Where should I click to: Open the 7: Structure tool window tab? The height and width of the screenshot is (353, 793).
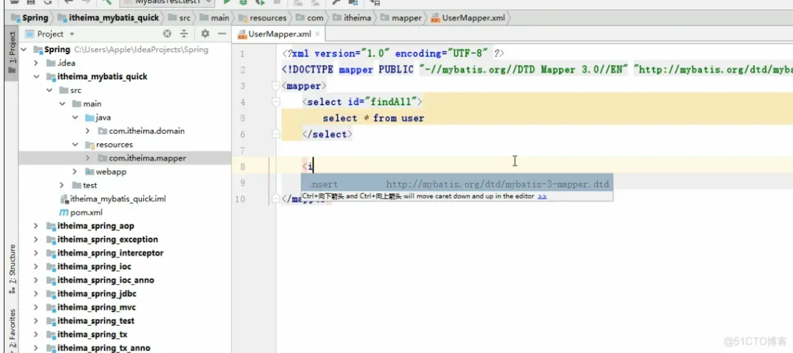click(11, 269)
